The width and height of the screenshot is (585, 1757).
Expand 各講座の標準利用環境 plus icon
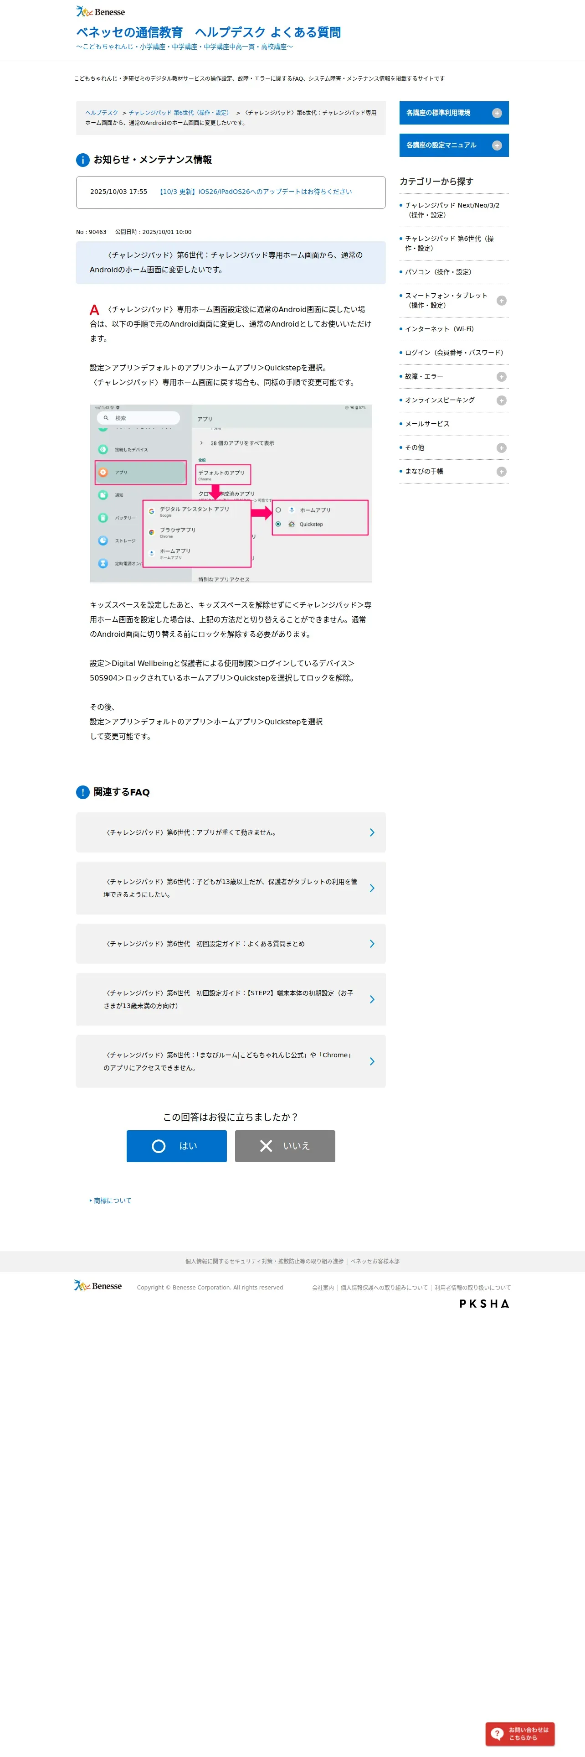pyautogui.click(x=497, y=113)
